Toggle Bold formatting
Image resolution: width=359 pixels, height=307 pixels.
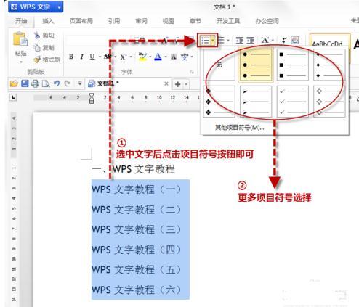pyautogui.click(x=71, y=57)
